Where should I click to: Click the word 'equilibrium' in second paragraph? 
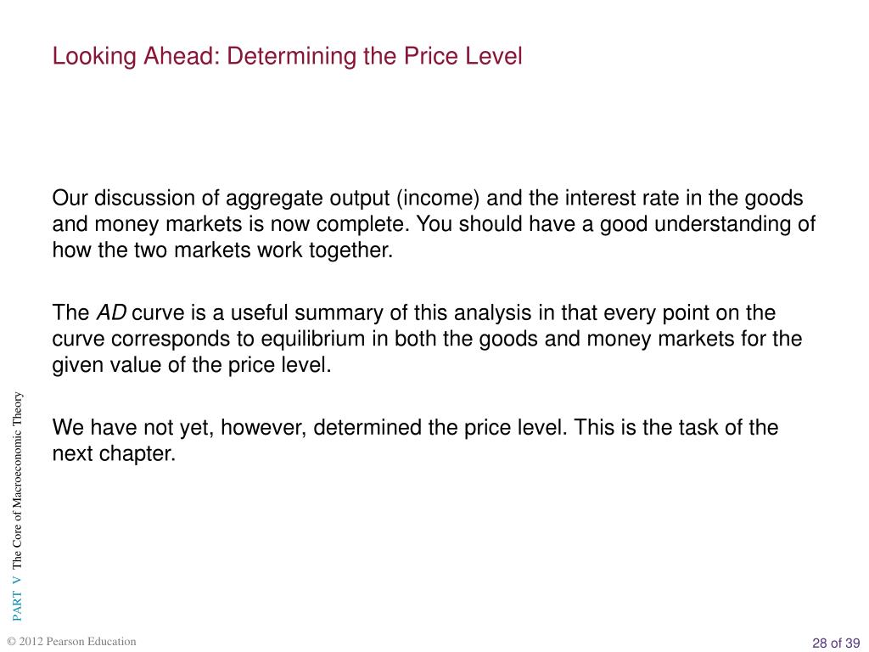(x=312, y=339)
